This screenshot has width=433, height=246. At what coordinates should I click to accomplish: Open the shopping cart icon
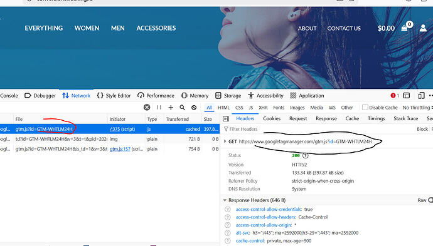405,28
